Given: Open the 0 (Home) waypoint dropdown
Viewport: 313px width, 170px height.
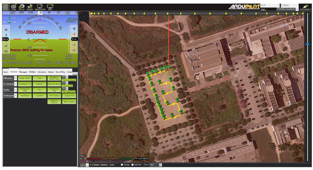Looking at the screenshot, I should click(x=15, y=84).
